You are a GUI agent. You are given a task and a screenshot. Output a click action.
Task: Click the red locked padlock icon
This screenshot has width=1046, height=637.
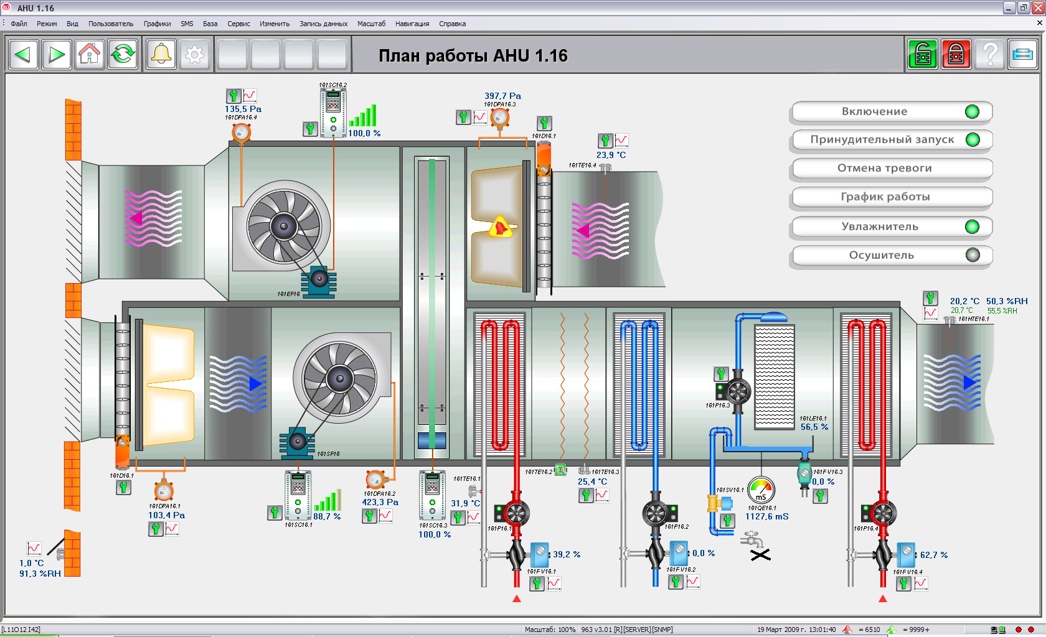[956, 55]
